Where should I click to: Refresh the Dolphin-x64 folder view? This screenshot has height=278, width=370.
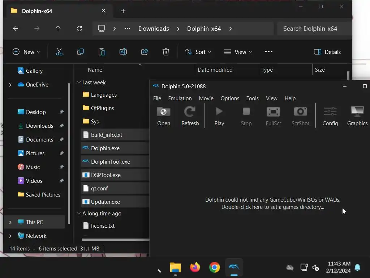click(79, 29)
